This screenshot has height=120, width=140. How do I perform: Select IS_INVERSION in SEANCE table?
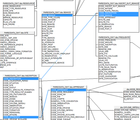(x=48, y=43)
